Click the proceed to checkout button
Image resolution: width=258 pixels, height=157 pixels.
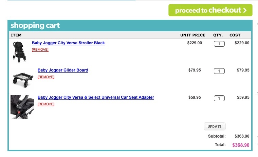pos(210,10)
